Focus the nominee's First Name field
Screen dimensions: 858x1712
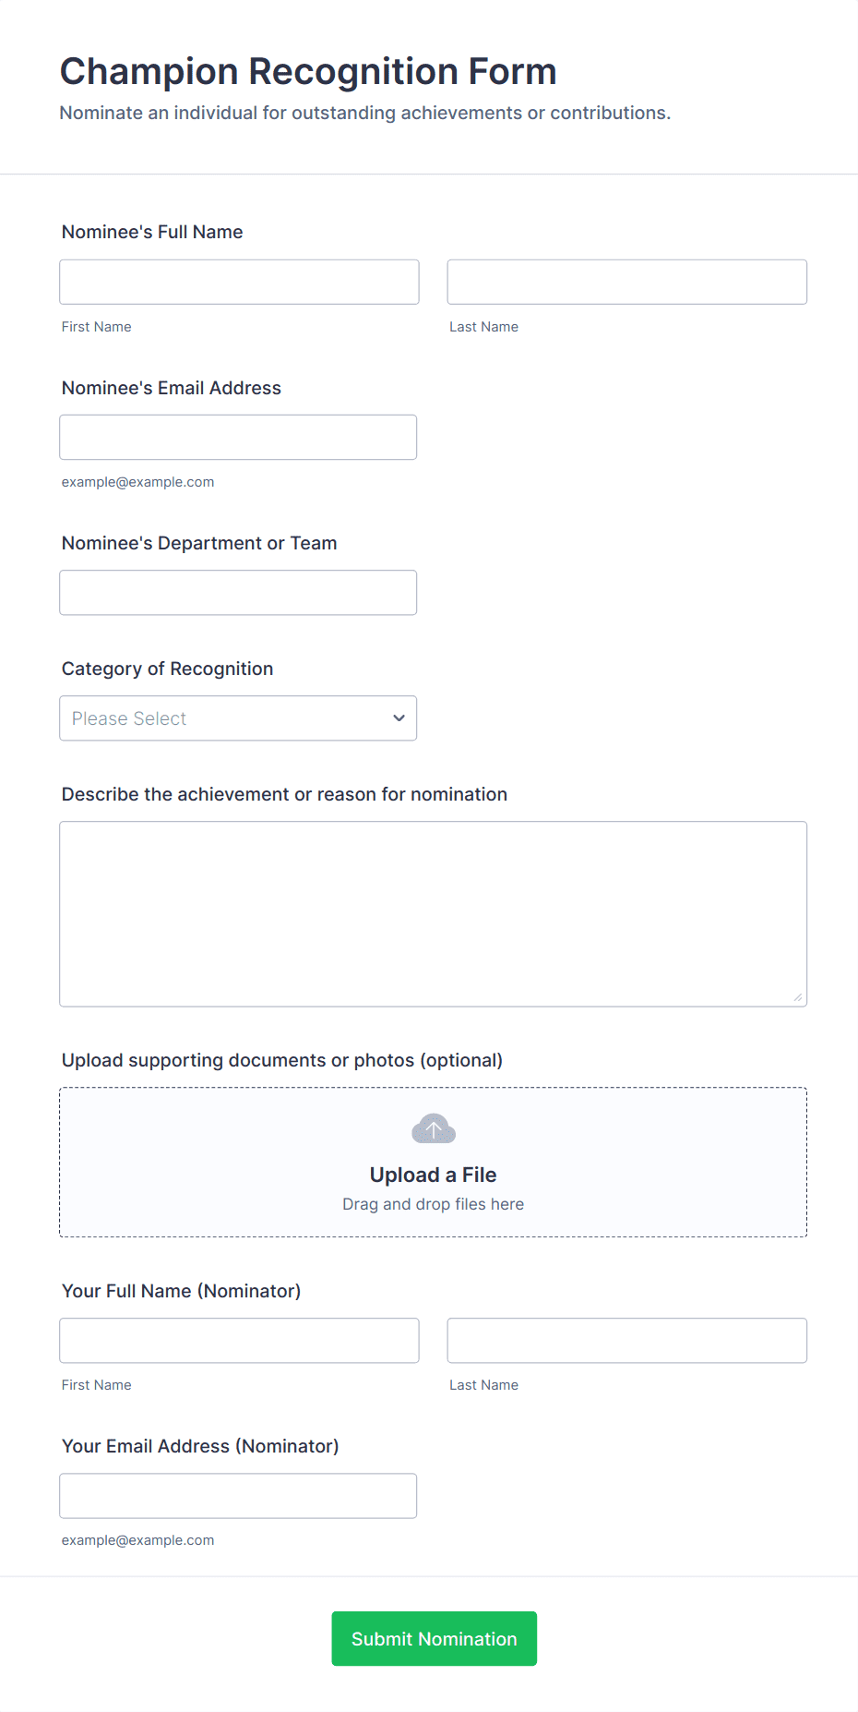[x=239, y=282]
